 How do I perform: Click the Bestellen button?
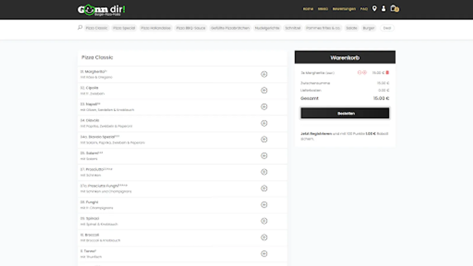345,113
